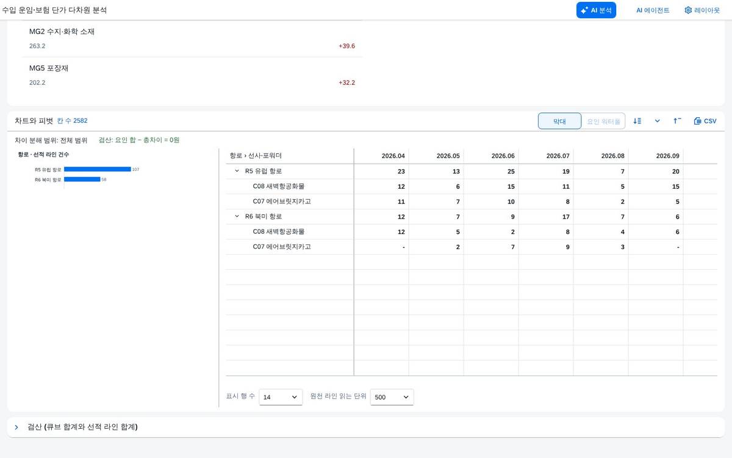732x458 pixels.
Task: Click the R6 북미 항로 bar in chart
Action: (x=82, y=180)
